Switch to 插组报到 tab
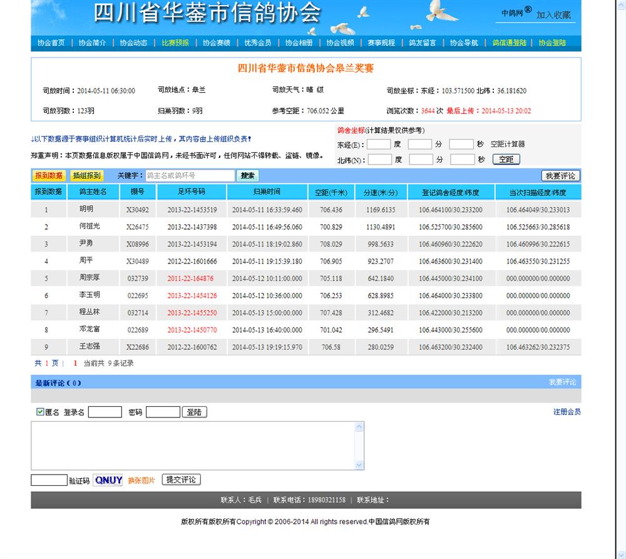This screenshot has width=626, height=559. [x=86, y=175]
